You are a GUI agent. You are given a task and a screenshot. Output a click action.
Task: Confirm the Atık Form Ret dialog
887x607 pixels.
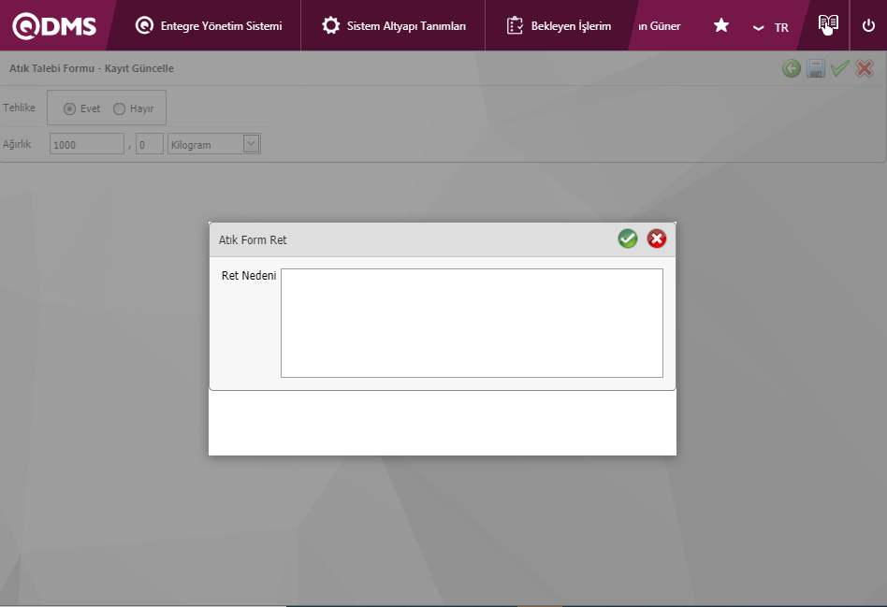coord(627,238)
